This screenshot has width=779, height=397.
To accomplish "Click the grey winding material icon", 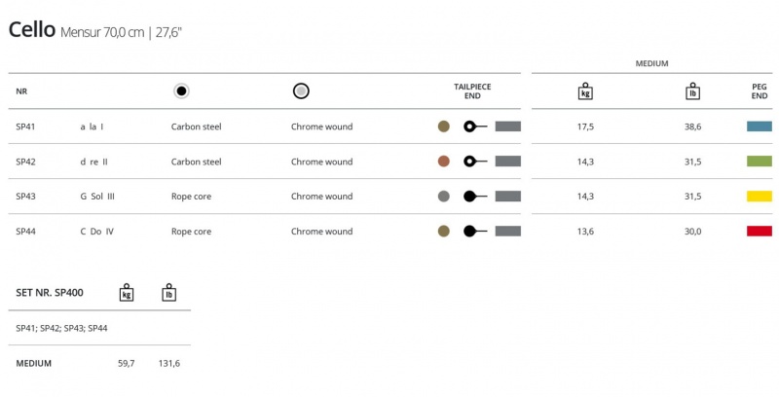I will (302, 91).
